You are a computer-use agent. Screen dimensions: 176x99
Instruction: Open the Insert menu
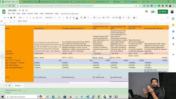coord(24,13)
